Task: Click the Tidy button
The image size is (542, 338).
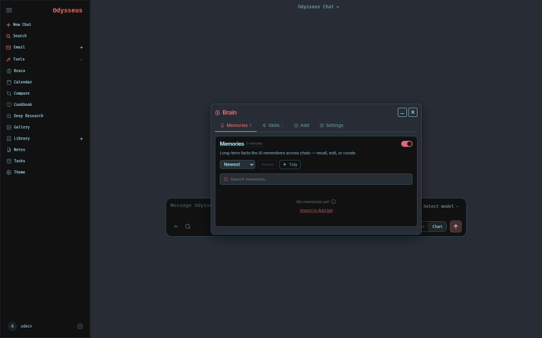Action: coord(290,165)
